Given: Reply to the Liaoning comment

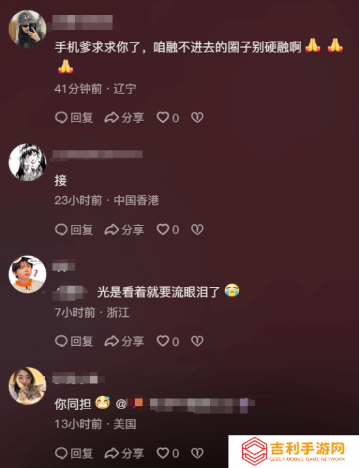Looking at the screenshot, I should [x=74, y=118].
